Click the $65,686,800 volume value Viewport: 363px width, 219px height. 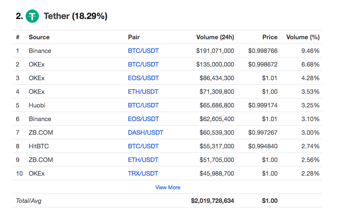[217, 105]
